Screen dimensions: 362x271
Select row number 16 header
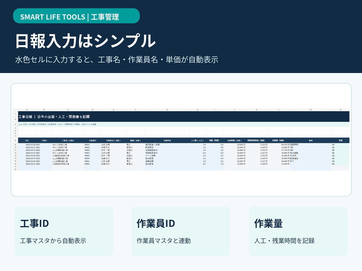15,164
